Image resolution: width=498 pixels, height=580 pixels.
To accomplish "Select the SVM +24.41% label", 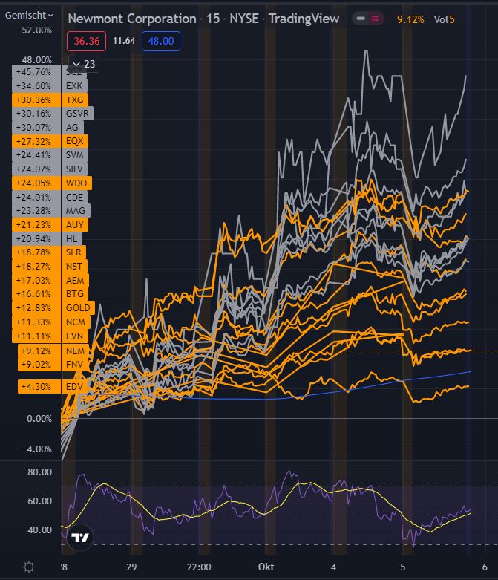I will pos(50,155).
